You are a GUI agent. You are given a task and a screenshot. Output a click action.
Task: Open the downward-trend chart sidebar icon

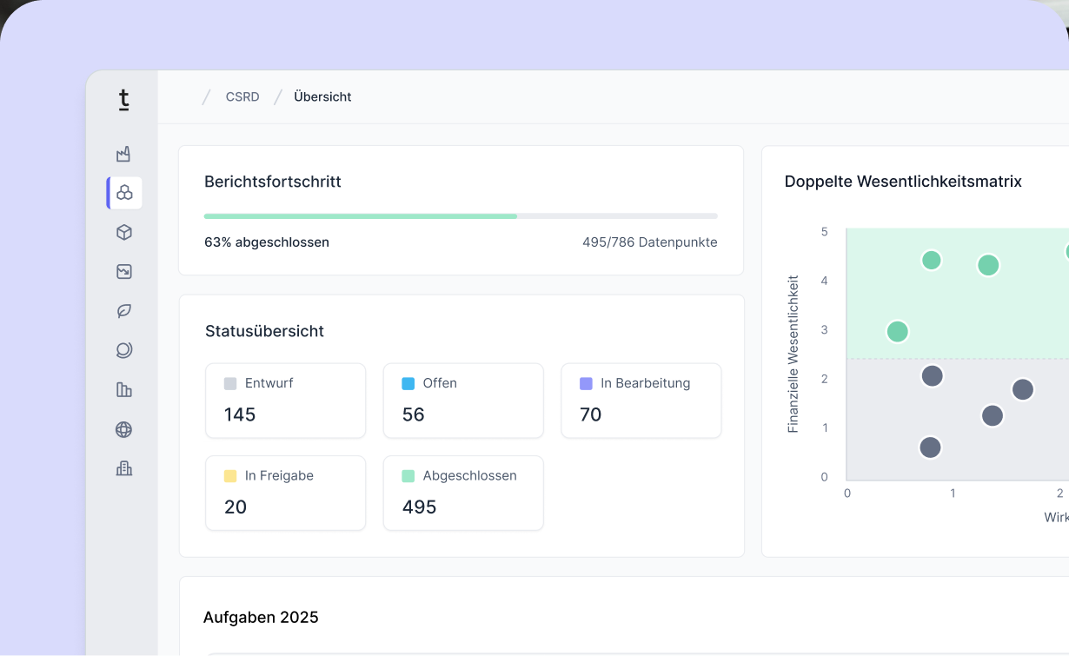[123, 272]
